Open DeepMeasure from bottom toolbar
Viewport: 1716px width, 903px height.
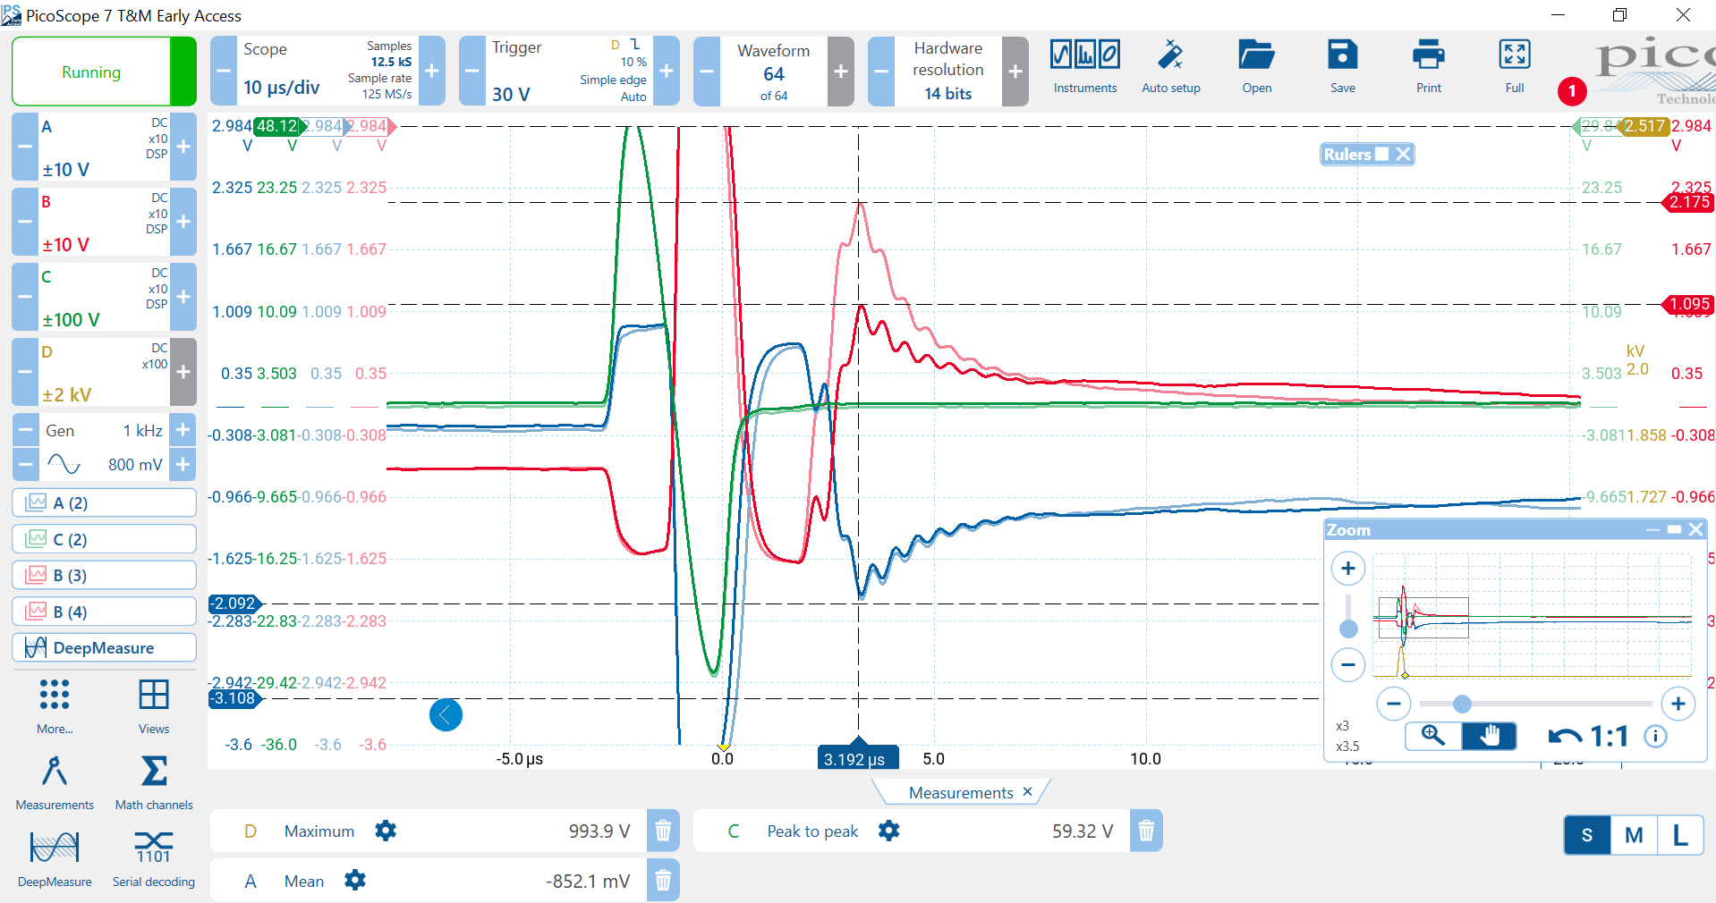click(55, 858)
